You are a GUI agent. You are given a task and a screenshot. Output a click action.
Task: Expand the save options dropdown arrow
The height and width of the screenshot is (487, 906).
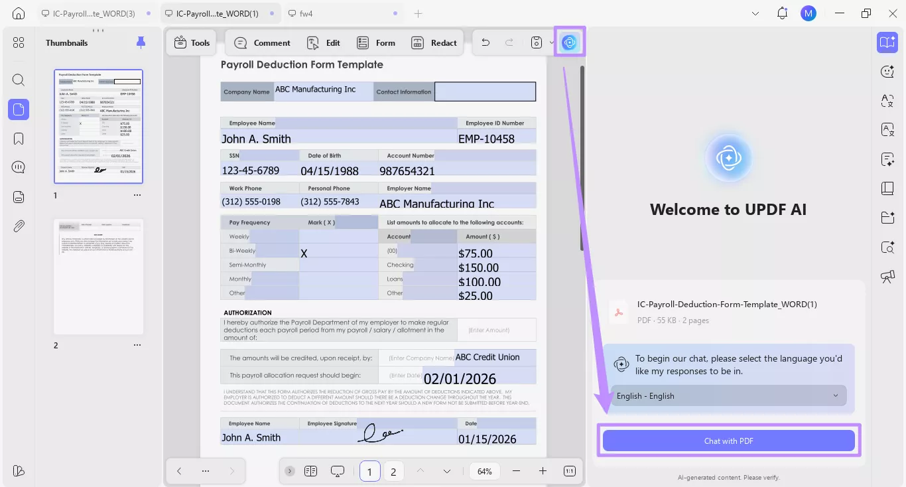[x=552, y=42]
